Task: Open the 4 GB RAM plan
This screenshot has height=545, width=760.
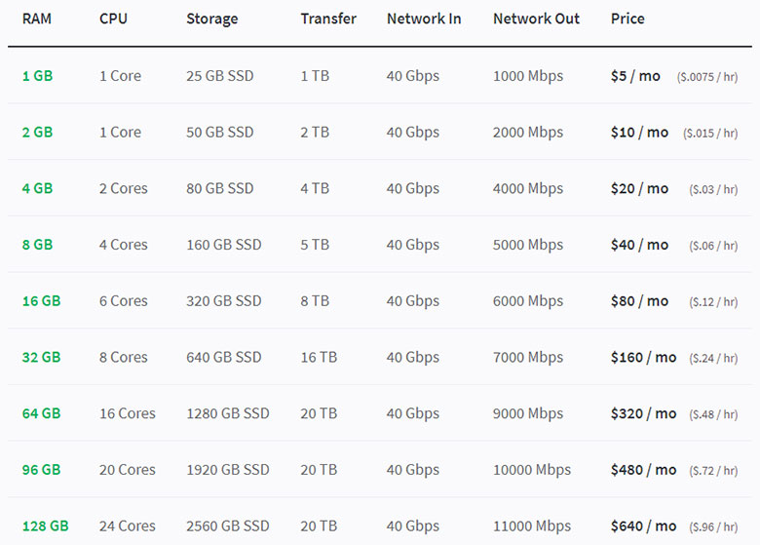Action: 37,188
